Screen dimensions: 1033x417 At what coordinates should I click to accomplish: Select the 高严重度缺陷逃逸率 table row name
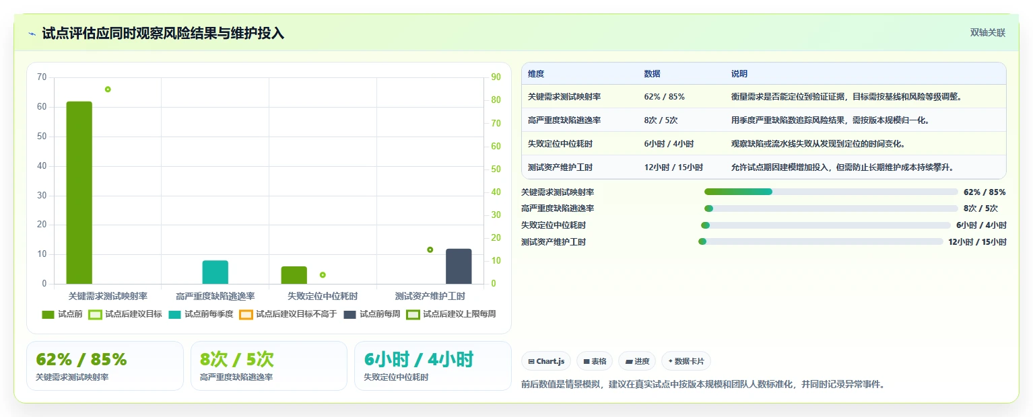pyautogui.click(x=564, y=120)
